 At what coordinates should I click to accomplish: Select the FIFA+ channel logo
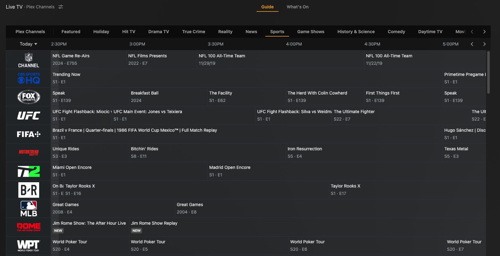tap(29, 134)
